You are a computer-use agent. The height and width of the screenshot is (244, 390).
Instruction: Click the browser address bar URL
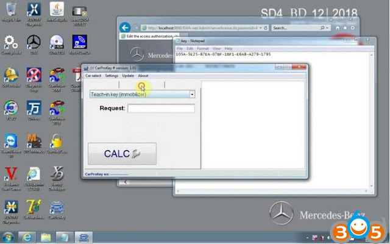coord(202,28)
